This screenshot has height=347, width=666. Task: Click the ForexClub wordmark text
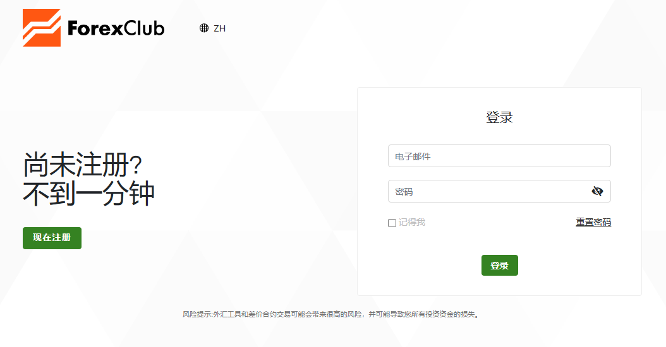(116, 28)
